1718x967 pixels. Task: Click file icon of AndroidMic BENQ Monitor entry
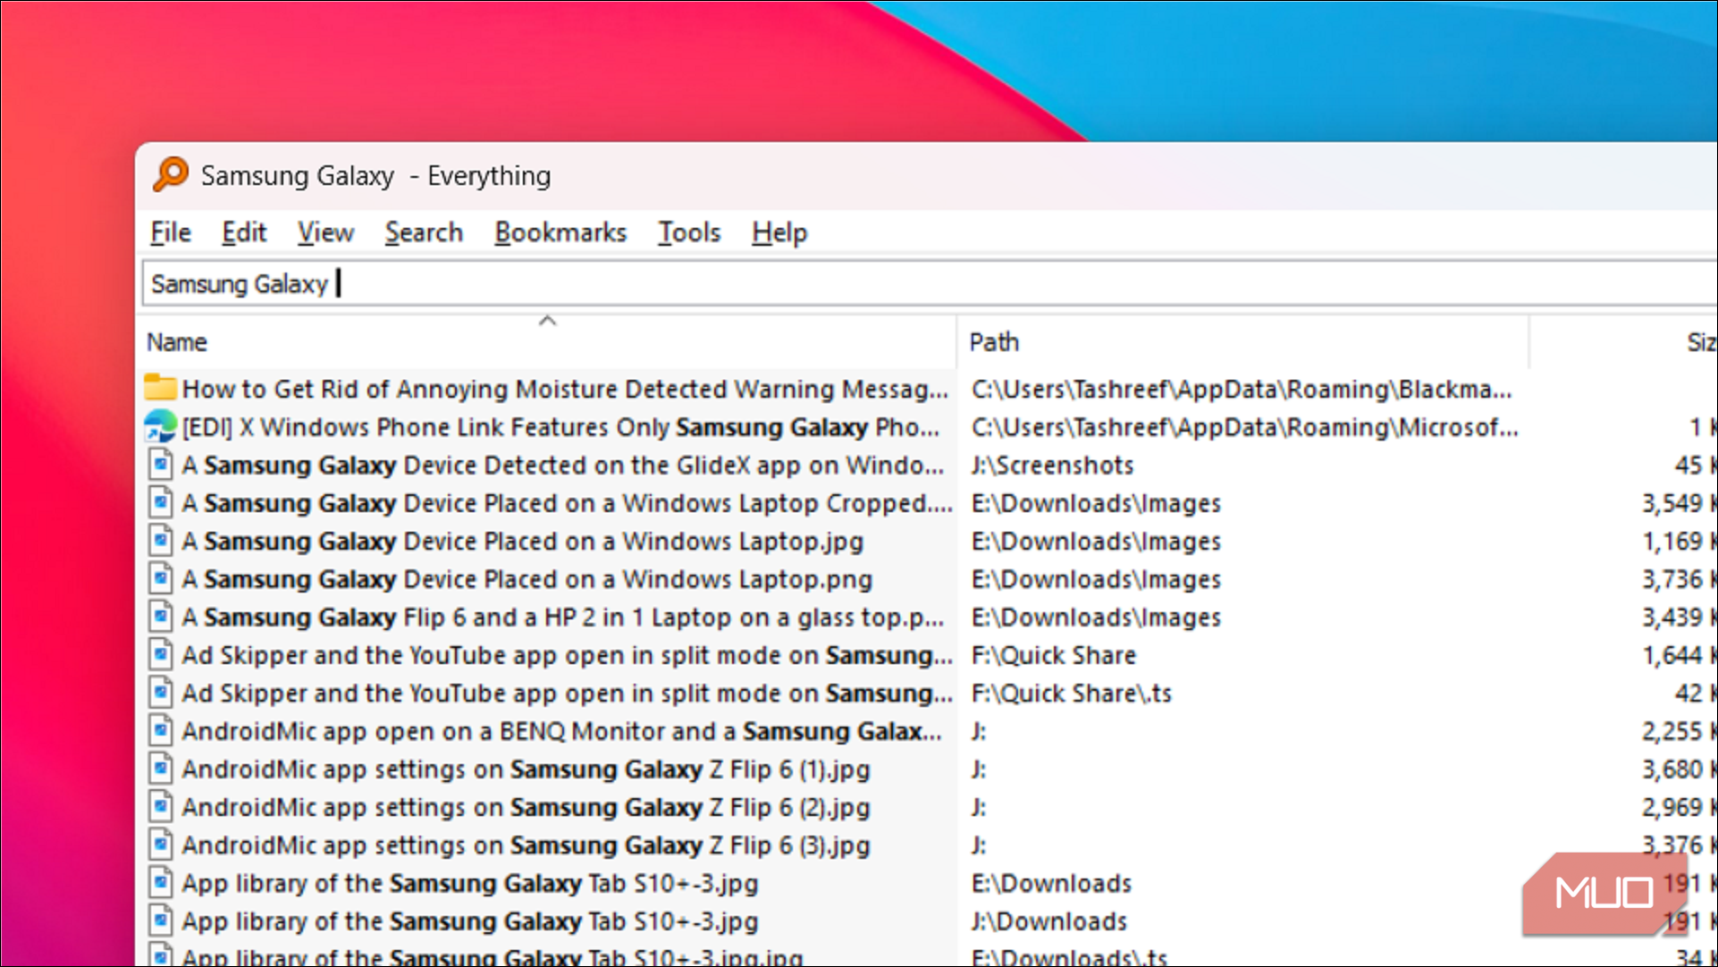(x=160, y=731)
